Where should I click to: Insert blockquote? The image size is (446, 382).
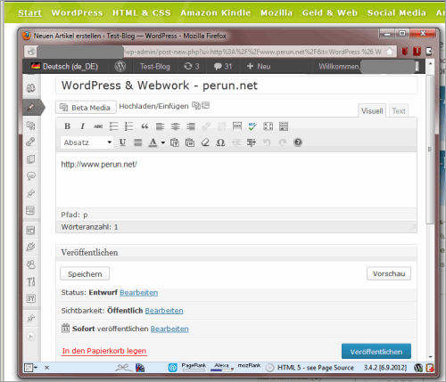[145, 126]
